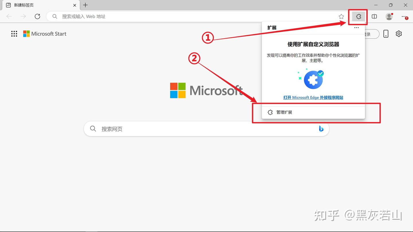Click the 搜索网页 search box
The image size is (413, 232).
tap(206, 129)
